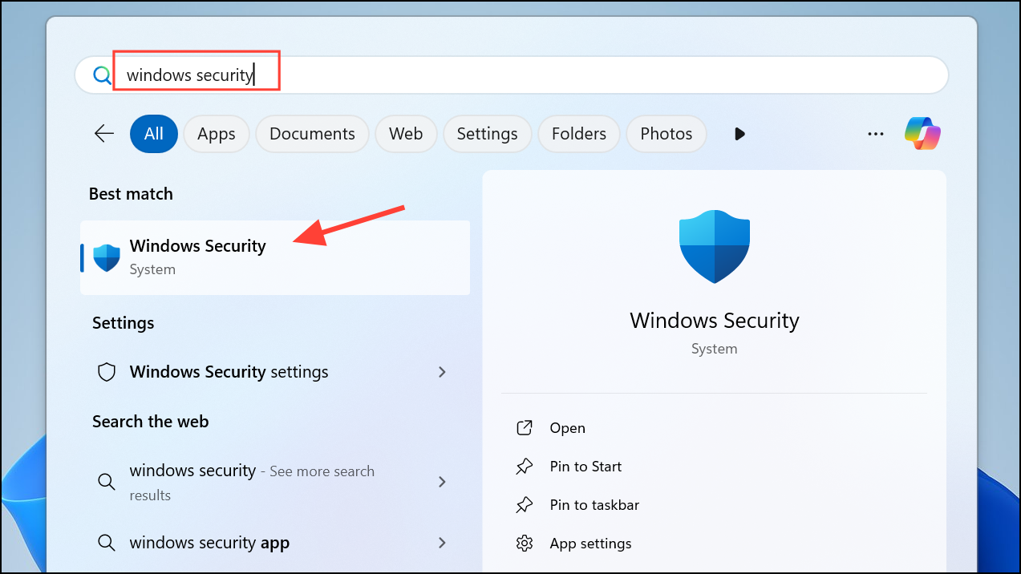The height and width of the screenshot is (574, 1021).
Task: Click the outline shield icon beside Windows Security settings
Action: pos(107,372)
